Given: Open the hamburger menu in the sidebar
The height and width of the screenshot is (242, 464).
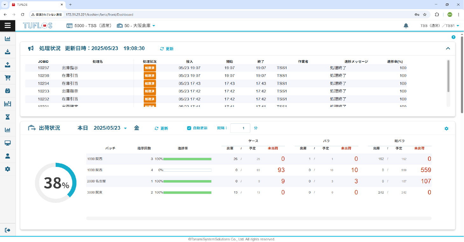Looking at the screenshot, I should click(8, 26).
